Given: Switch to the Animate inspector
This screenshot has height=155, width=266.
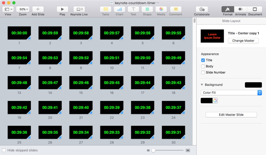Looking at the screenshot, I should [x=240, y=9].
